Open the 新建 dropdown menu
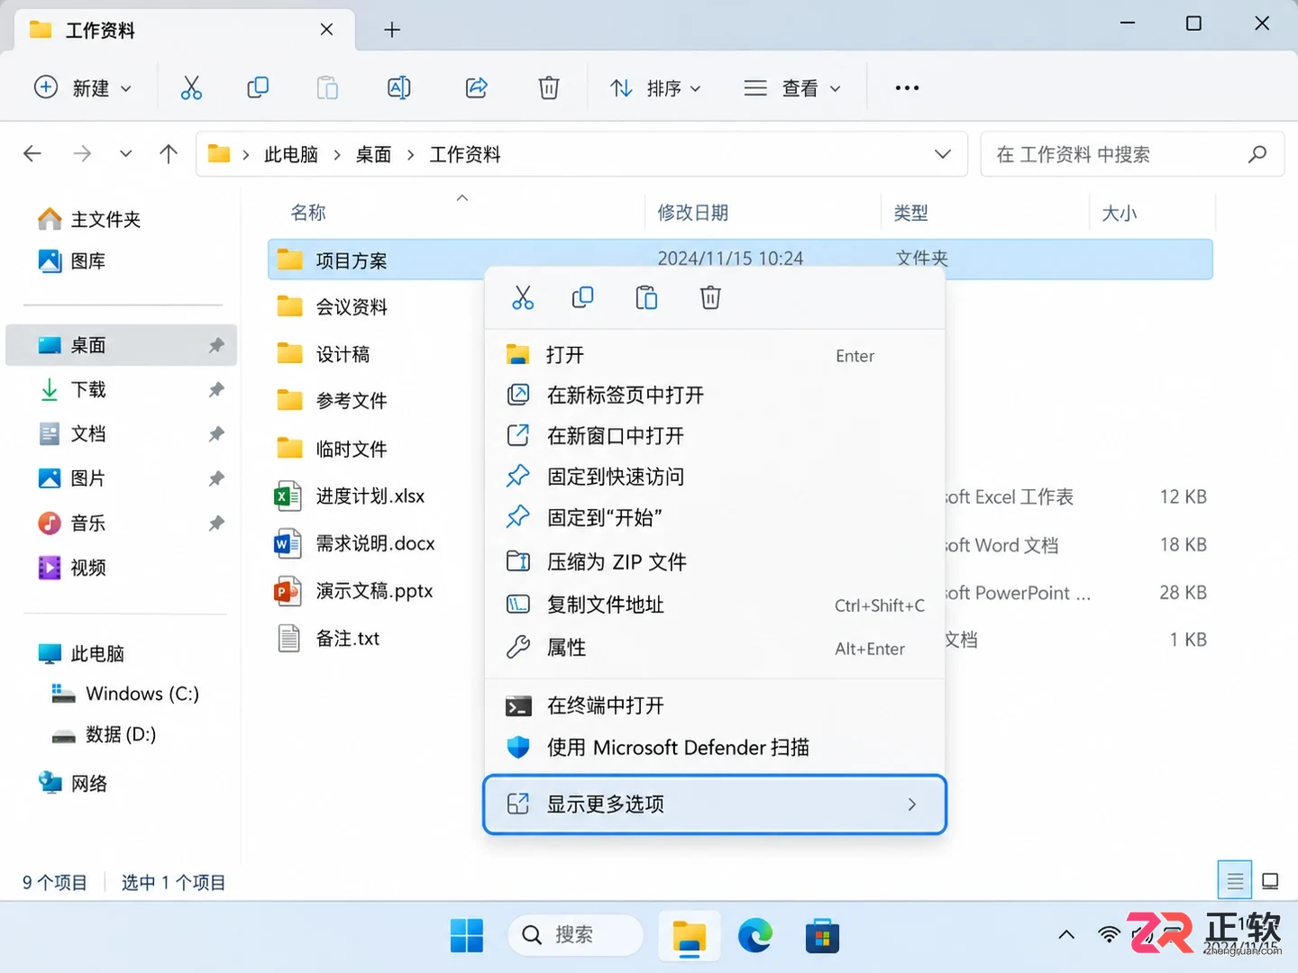Screen dimensions: 1298x973 click(x=83, y=87)
